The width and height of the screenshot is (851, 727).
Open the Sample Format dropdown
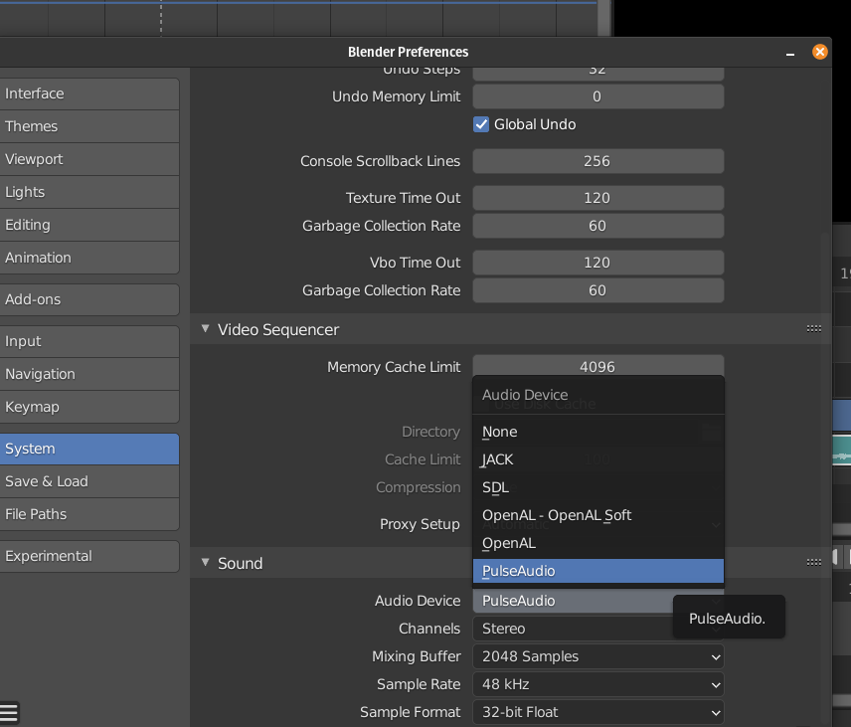[598, 712]
